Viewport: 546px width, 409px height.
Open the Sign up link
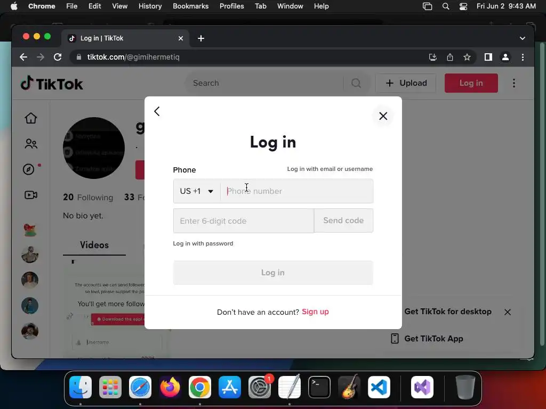coord(315,312)
